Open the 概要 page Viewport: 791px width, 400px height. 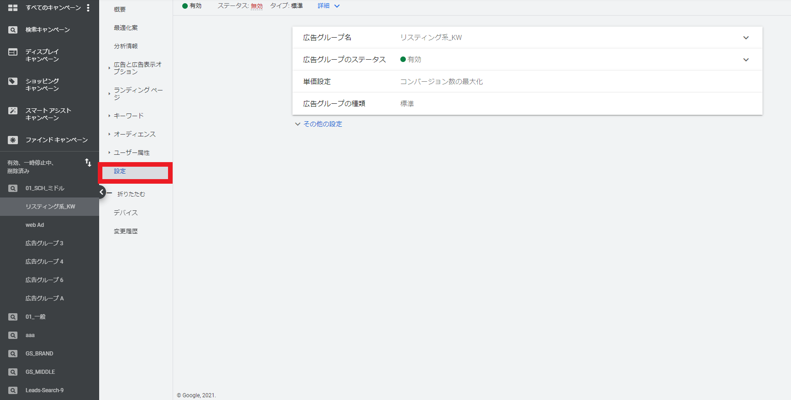pyautogui.click(x=120, y=9)
